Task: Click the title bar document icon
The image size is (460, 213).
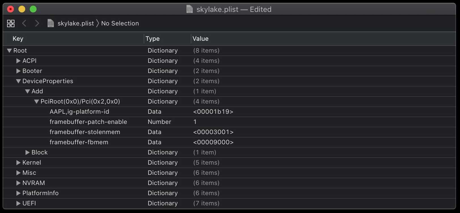Action: tap(190, 9)
